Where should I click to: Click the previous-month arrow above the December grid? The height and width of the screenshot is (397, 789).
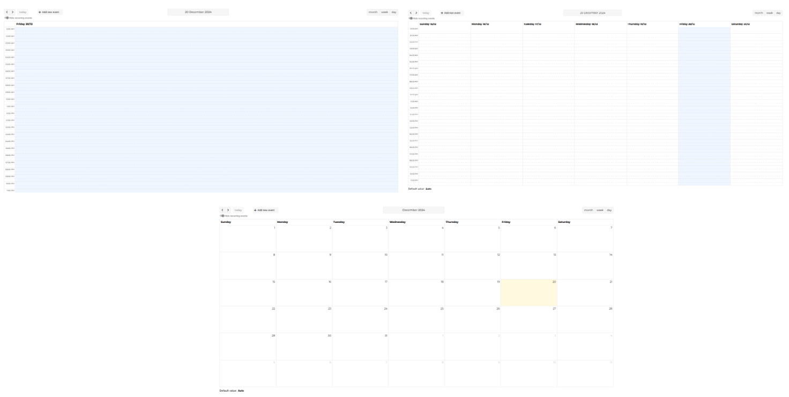coord(223,210)
